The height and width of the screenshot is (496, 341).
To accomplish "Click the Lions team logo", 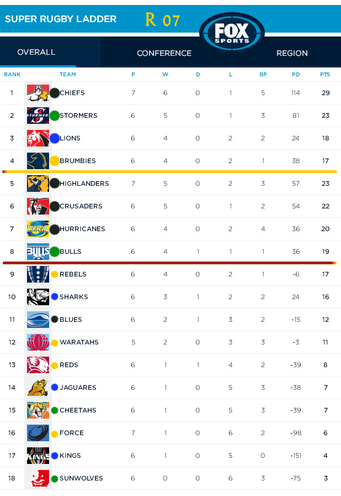I will click(38, 138).
